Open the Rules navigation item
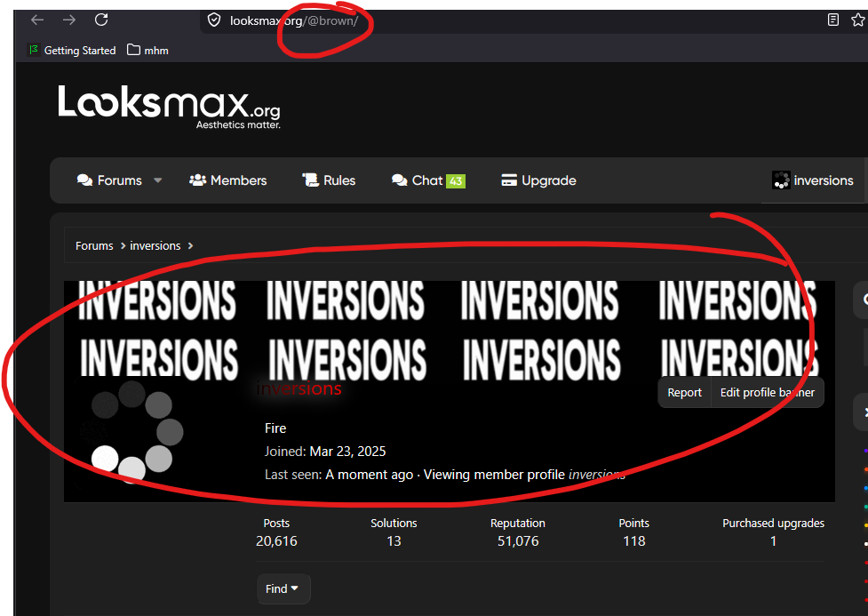Image resolution: width=868 pixels, height=616 pixels. [x=329, y=180]
